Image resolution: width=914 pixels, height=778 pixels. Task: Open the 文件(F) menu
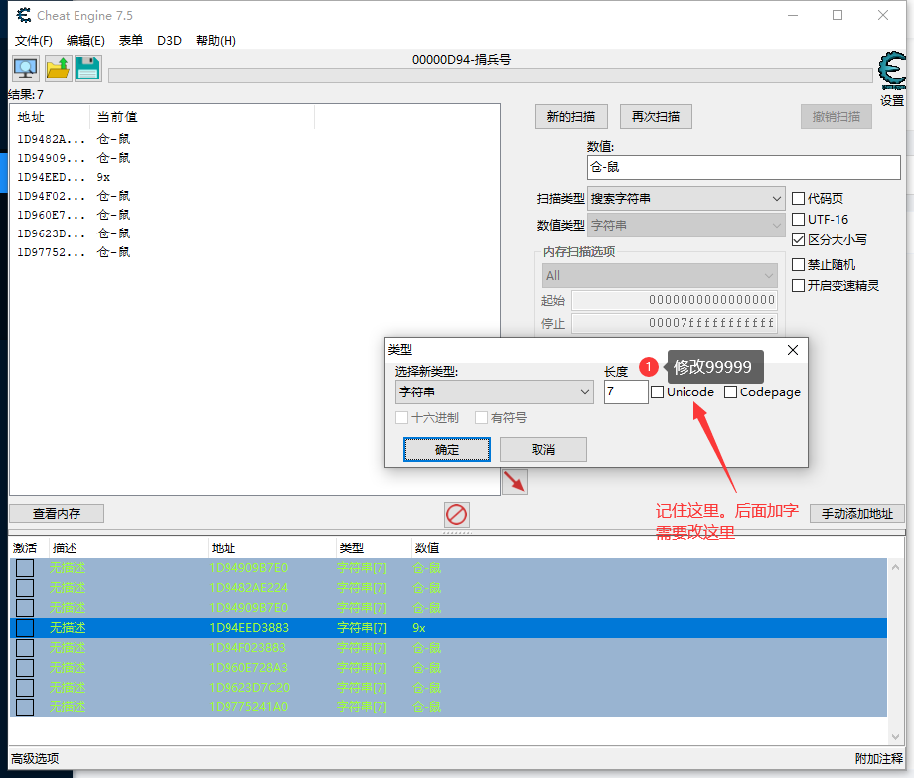click(x=33, y=40)
